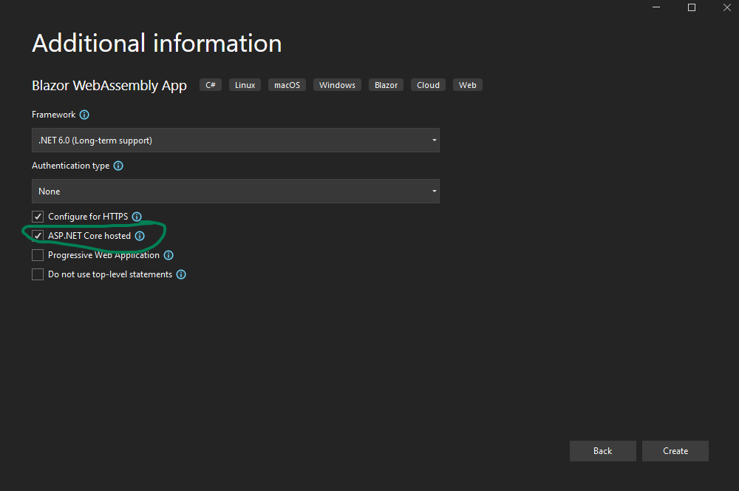
Task: Click the Windows tag
Action: point(338,85)
